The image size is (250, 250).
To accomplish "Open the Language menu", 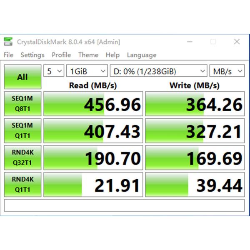I will coord(142,55).
